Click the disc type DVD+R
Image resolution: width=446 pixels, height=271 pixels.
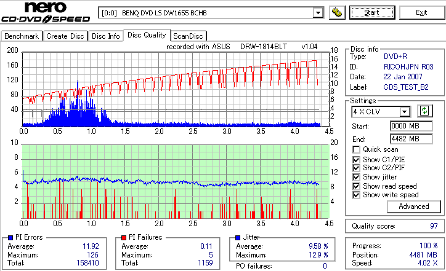tap(395, 56)
